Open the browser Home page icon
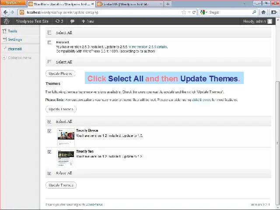This screenshot has width=280, height=210. point(263,12)
